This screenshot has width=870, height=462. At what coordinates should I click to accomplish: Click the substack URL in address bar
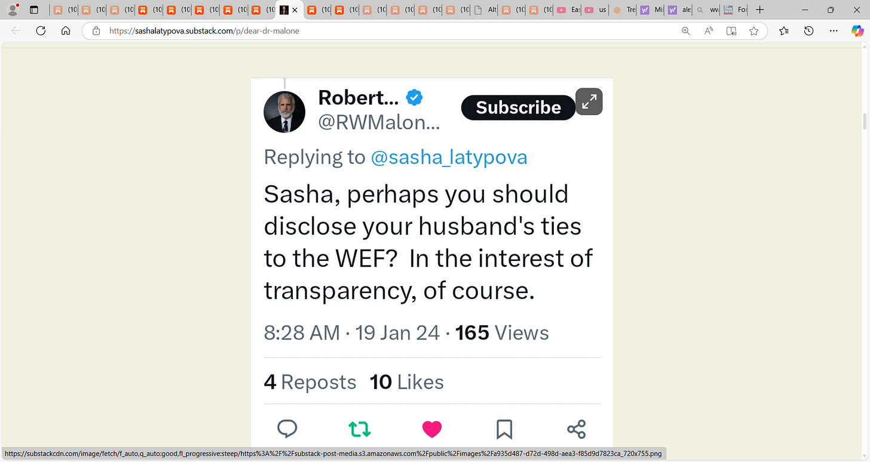[204, 31]
